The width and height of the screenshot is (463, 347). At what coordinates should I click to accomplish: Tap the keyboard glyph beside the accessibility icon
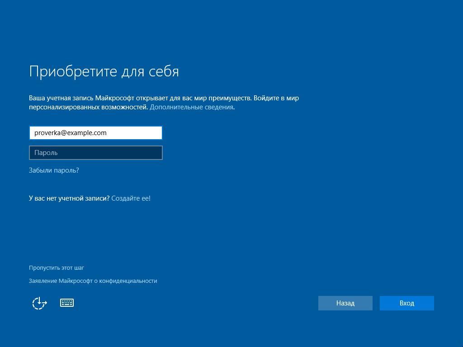(x=67, y=303)
